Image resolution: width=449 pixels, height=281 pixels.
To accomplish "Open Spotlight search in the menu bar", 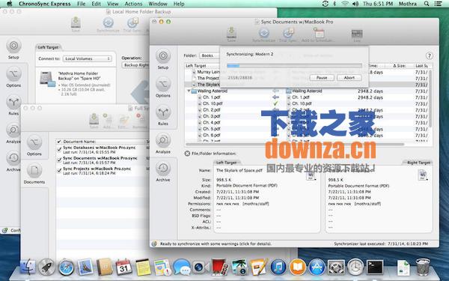I will 427,4.
